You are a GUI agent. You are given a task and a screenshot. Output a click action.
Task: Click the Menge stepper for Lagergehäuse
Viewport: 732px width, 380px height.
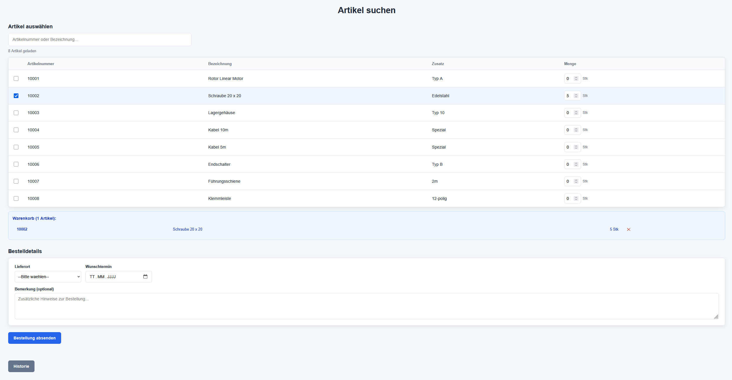point(576,113)
